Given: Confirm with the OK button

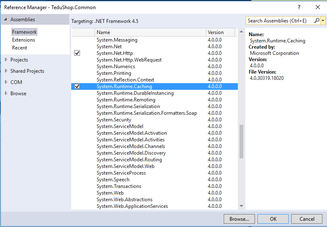Looking at the screenshot, I should 273,219.
